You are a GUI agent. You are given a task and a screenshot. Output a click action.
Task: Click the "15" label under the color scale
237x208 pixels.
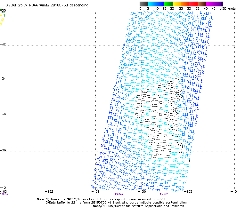click(164, 9)
